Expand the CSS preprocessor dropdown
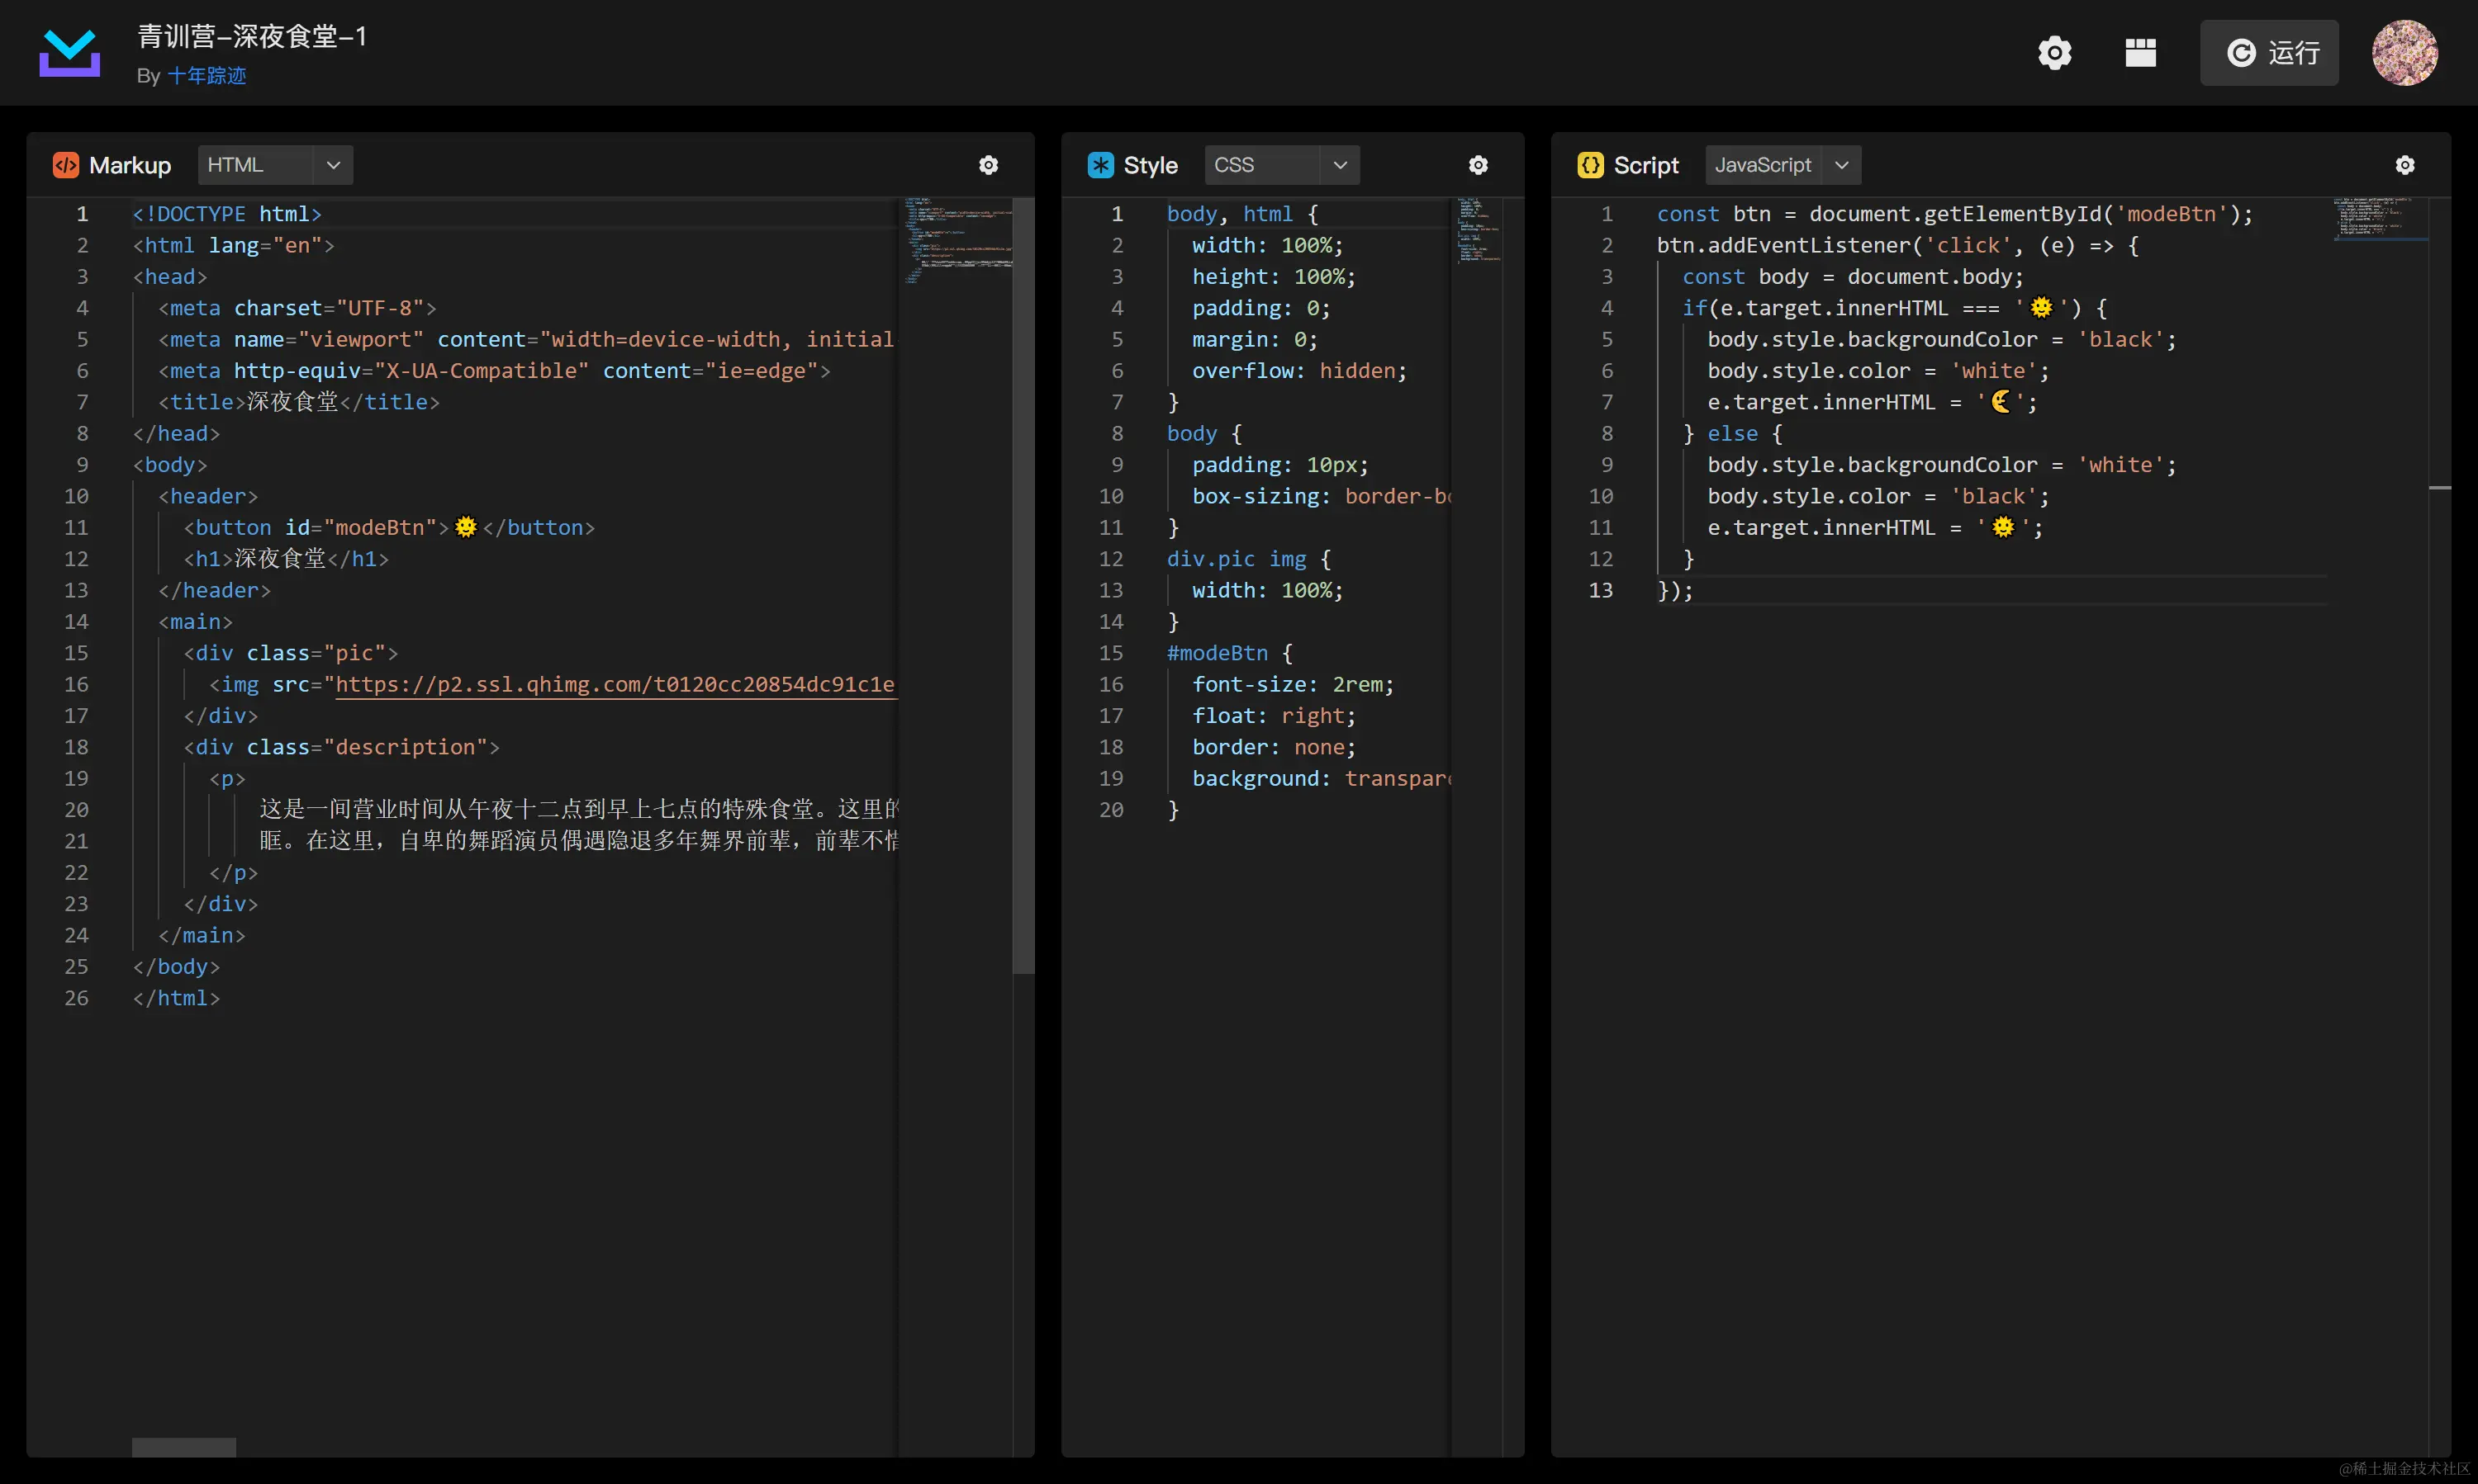 [1281, 165]
